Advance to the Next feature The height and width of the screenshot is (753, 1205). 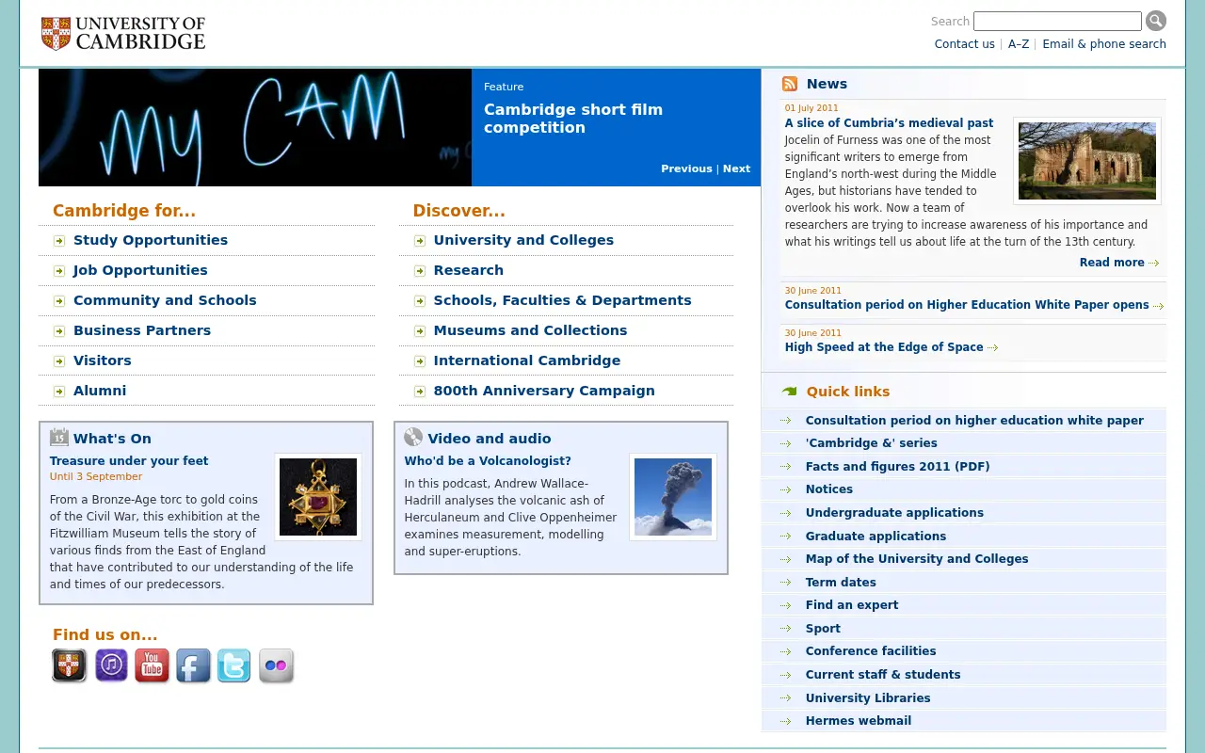click(736, 168)
